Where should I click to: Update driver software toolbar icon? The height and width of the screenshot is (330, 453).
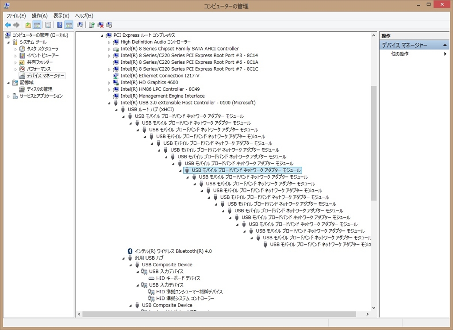click(92, 25)
